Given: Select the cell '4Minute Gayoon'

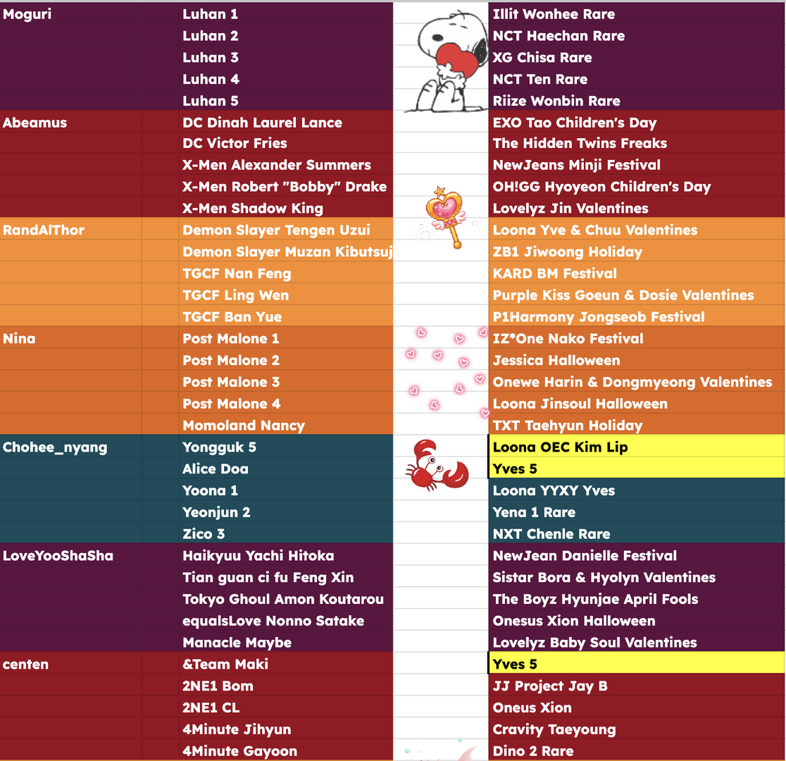Looking at the screenshot, I should (286, 750).
